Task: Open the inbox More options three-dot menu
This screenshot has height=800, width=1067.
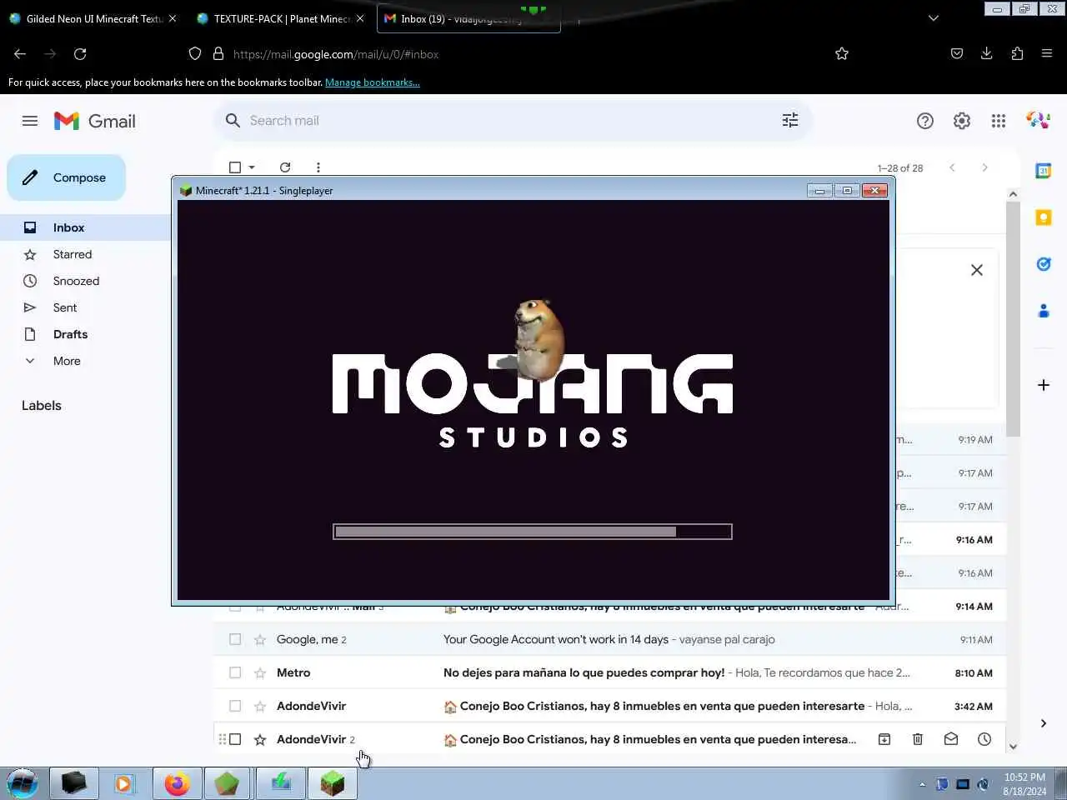Action: click(318, 167)
